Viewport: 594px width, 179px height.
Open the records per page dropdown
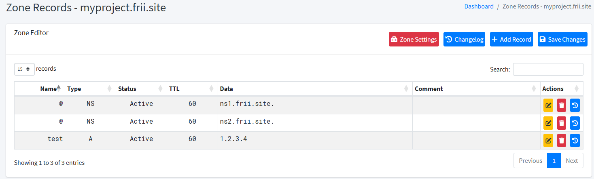(24, 69)
